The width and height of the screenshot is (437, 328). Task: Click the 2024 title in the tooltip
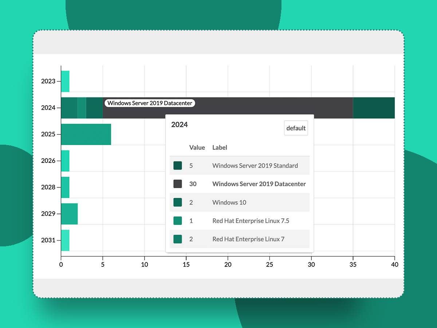point(180,125)
